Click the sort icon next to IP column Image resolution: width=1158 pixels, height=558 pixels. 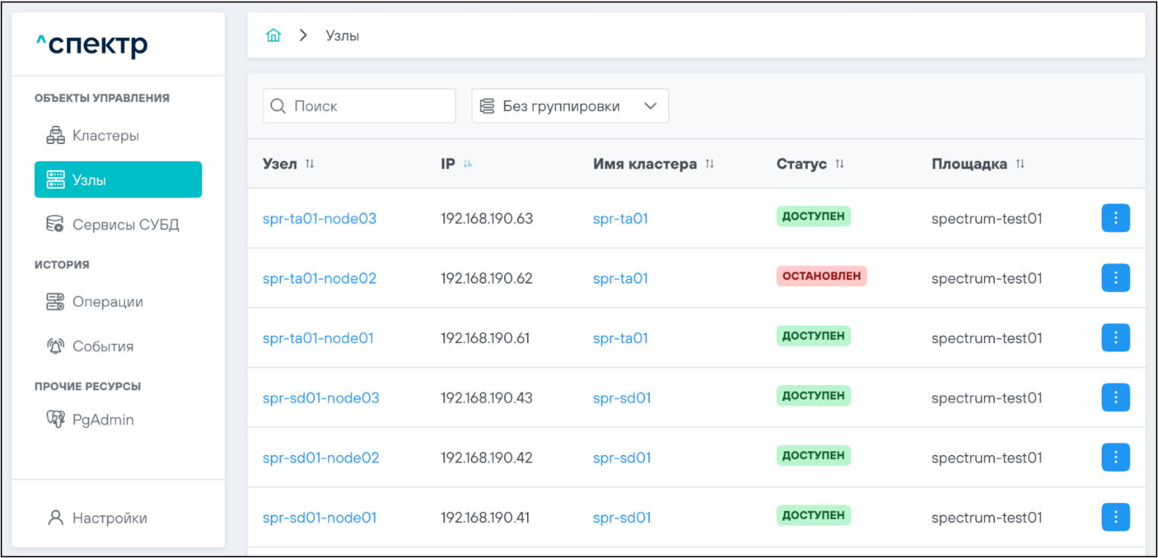click(x=468, y=164)
